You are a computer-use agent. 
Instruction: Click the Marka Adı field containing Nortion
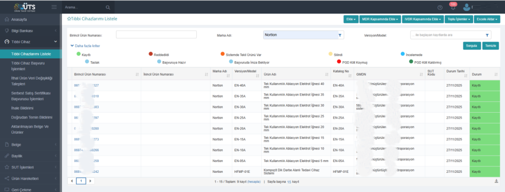pos(303,35)
